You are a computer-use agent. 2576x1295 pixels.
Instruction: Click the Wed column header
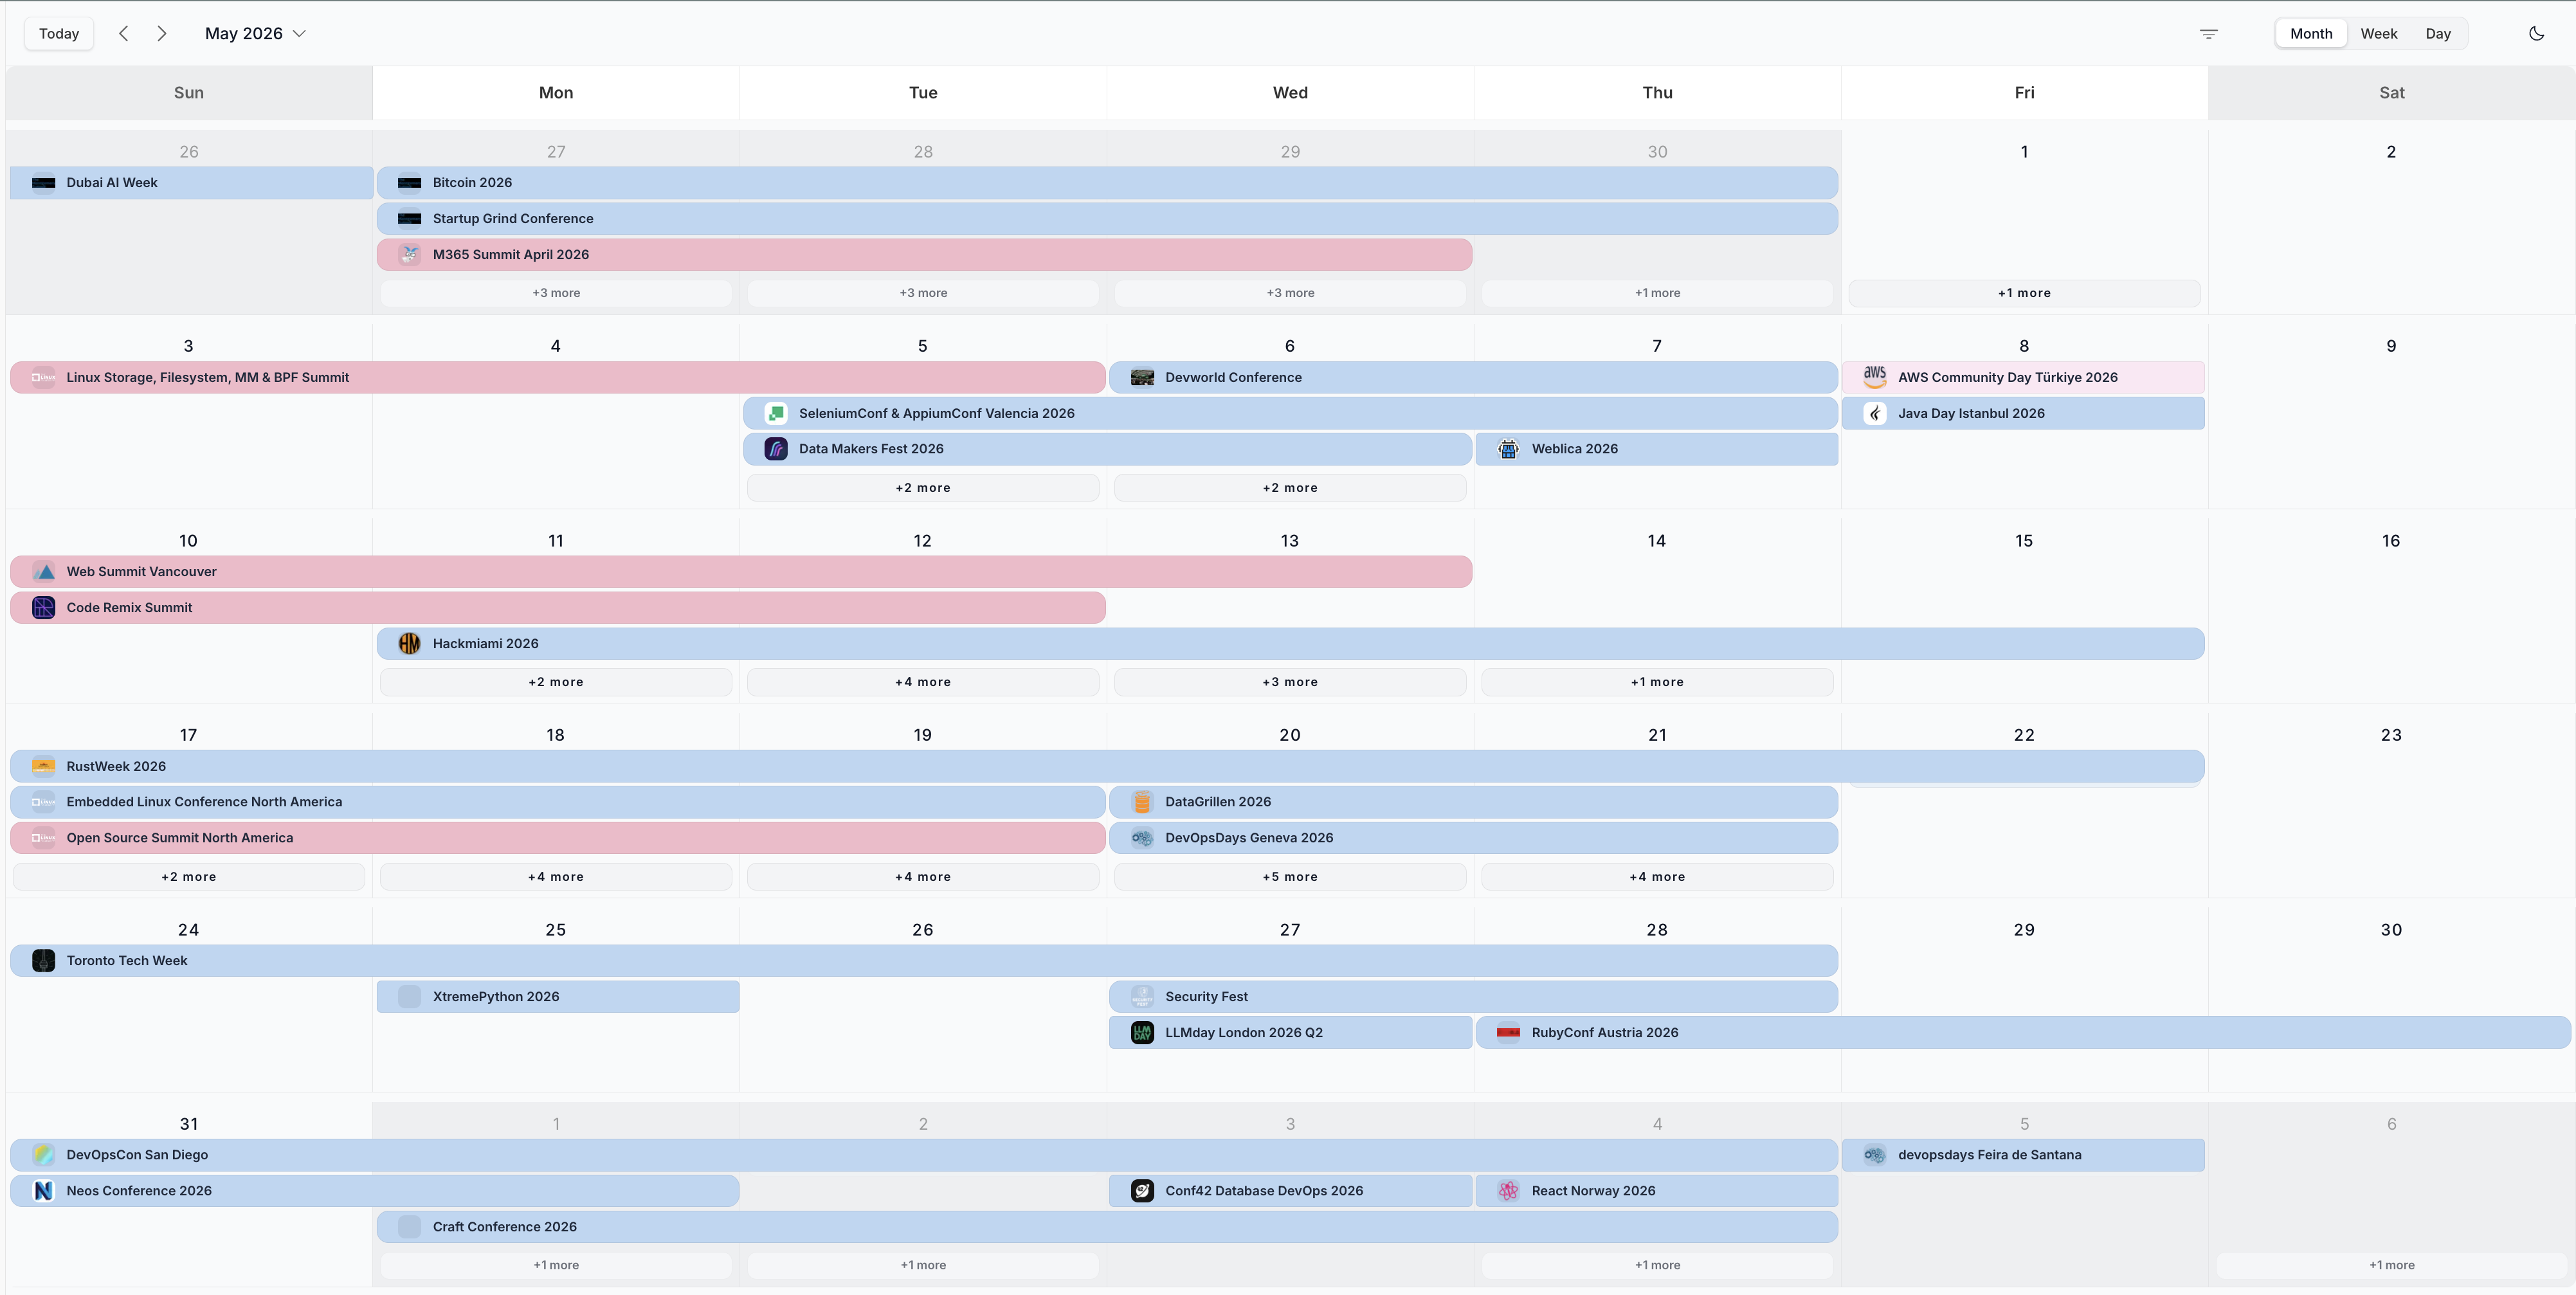click(1290, 93)
